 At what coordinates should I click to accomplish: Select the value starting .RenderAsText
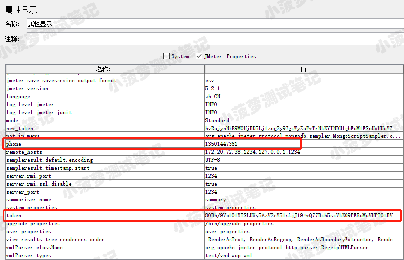pos(303,239)
